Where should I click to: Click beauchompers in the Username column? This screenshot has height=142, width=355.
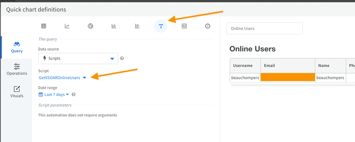[x=245, y=78]
